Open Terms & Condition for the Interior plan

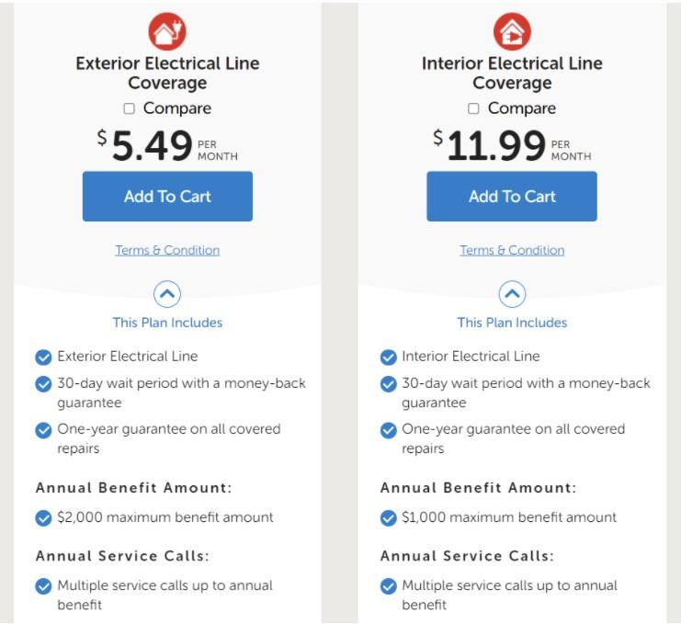[512, 250]
